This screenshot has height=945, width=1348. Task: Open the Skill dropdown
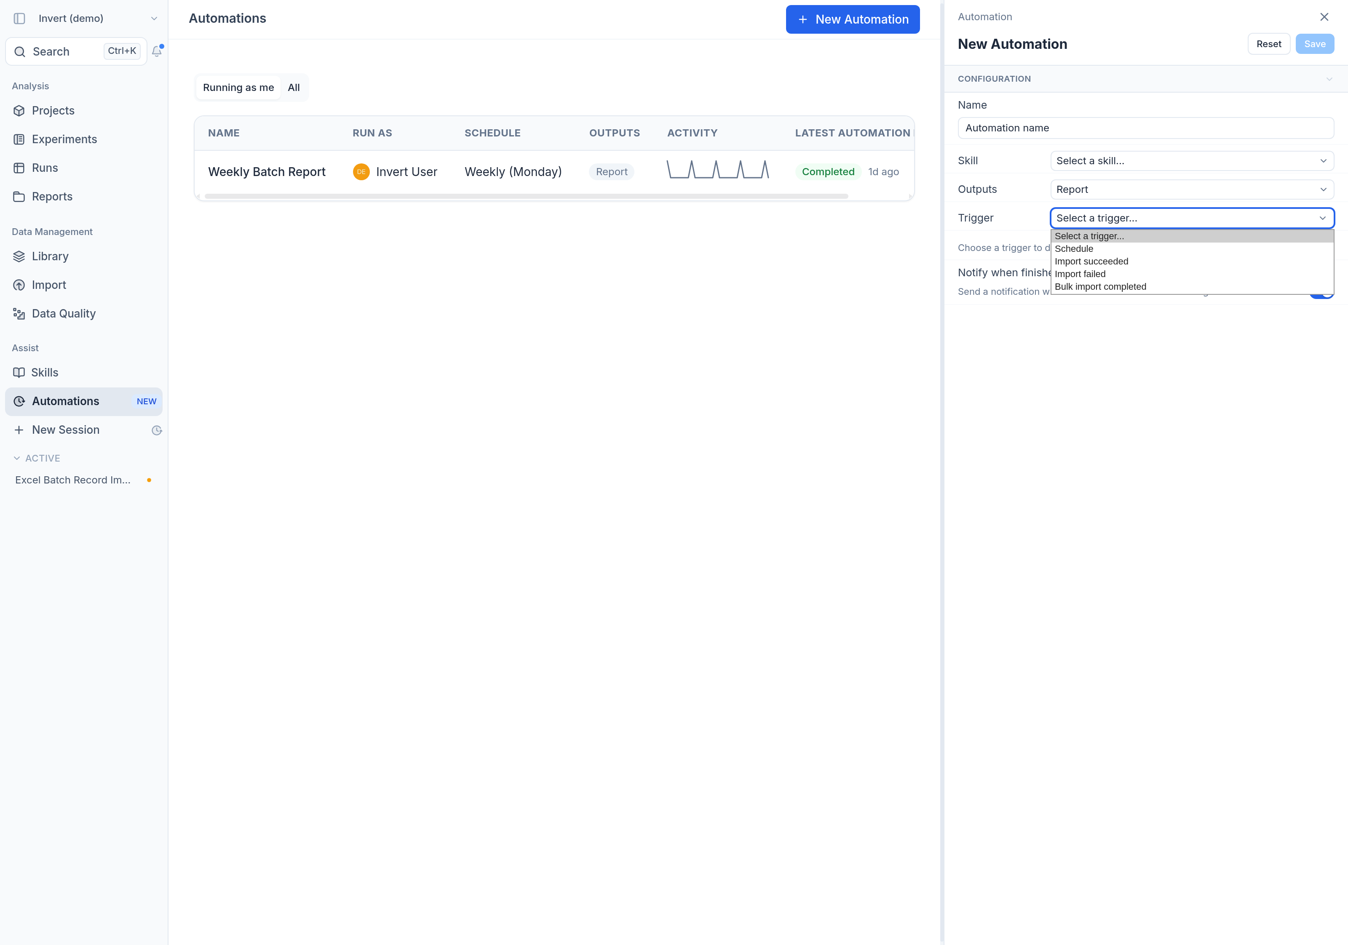pyautogui.click(x=1192, y=161)
